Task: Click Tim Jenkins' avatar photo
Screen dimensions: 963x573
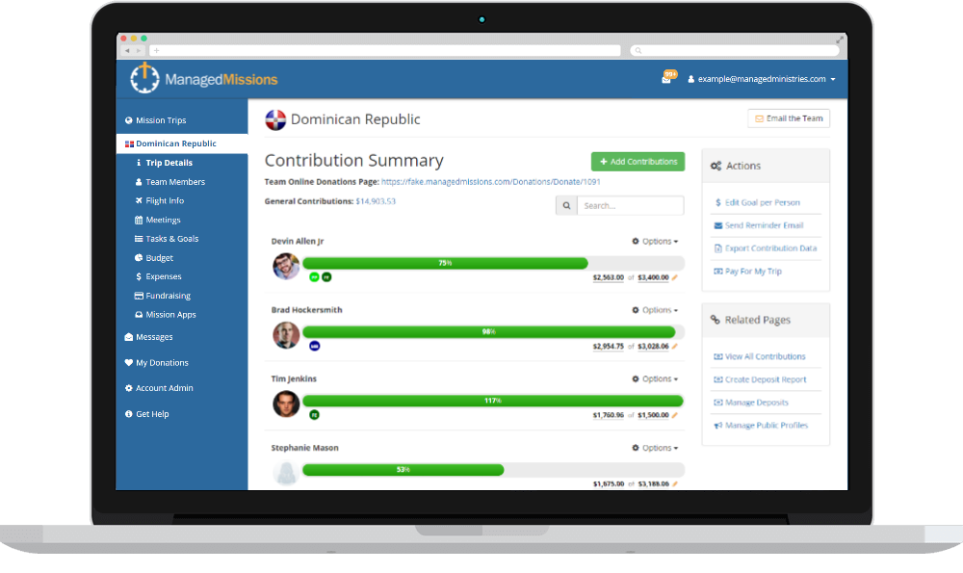Action: click(286, 404)
